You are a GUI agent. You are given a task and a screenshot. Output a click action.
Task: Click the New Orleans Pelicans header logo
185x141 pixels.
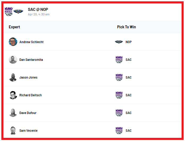pos(18,11)
